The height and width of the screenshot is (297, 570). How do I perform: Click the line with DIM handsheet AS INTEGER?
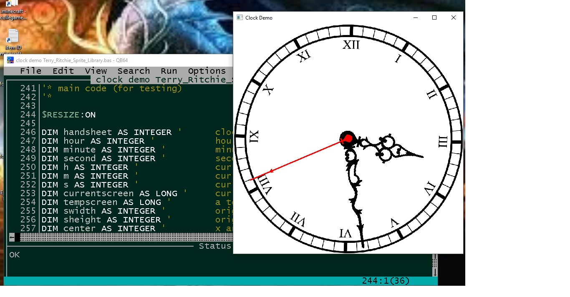[x=106, y=132]
